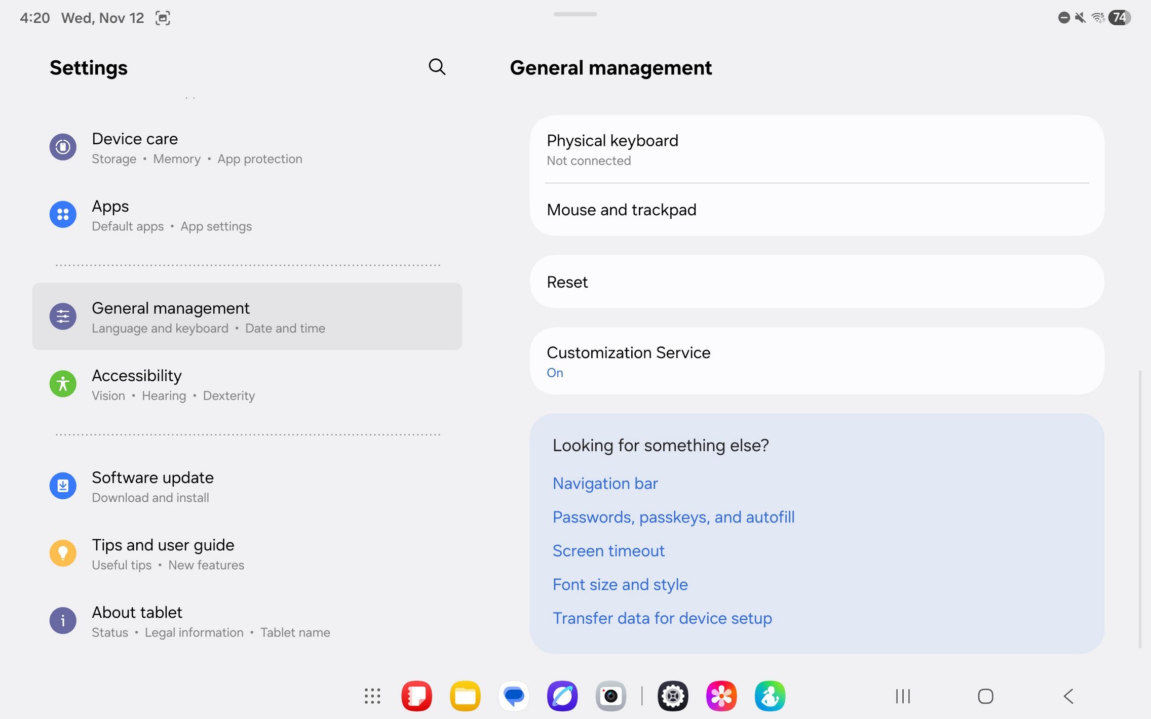Open Font size and style link
Viewport: 1151px width, 719px height.
click(x=620, y=585)
